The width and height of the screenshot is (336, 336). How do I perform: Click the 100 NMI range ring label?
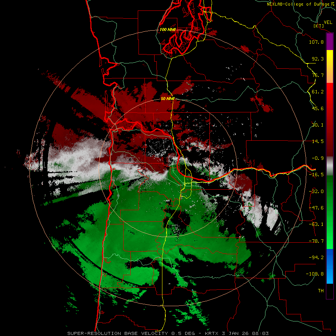coord(168,29)
